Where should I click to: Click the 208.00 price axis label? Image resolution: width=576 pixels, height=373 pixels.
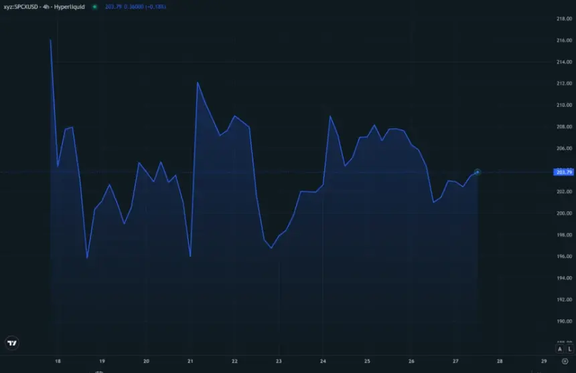[564, 126]
